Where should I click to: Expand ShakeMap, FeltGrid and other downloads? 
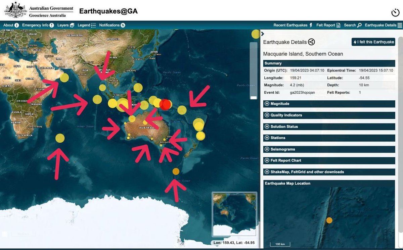pyautogui.click(x=329, y=172)
